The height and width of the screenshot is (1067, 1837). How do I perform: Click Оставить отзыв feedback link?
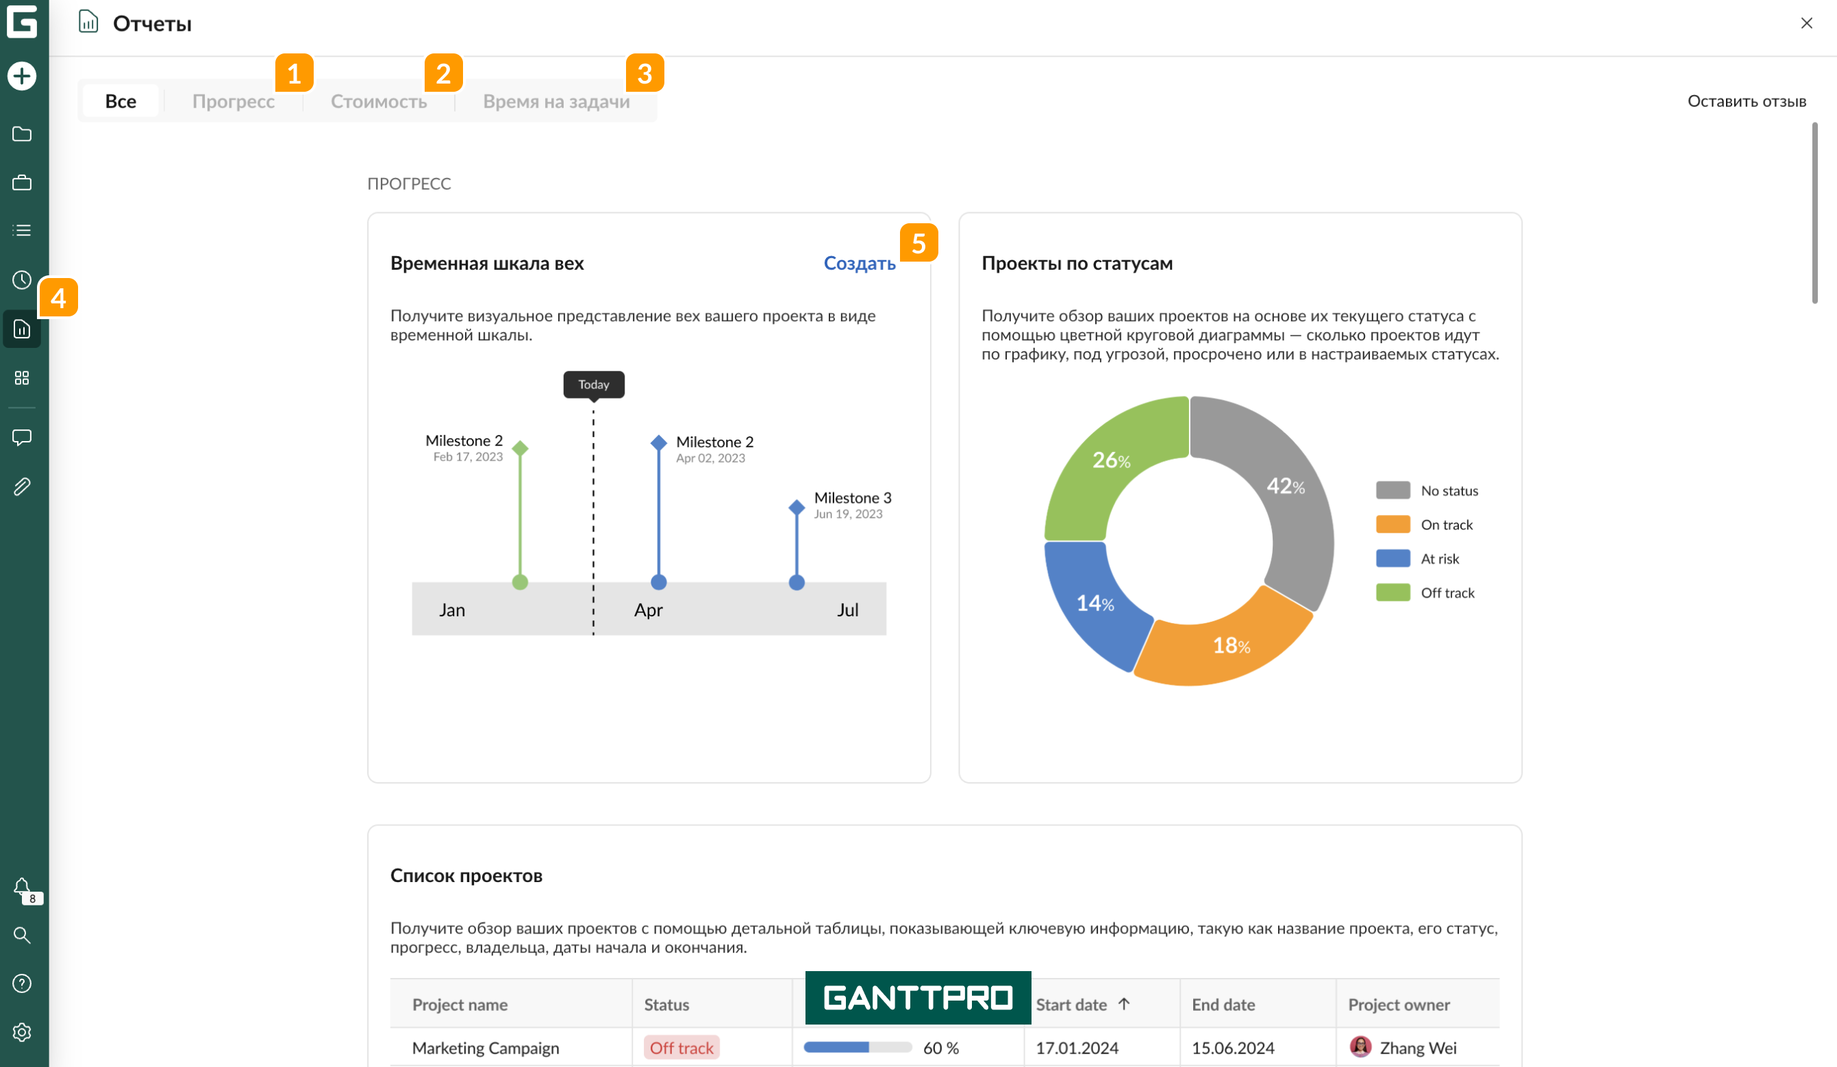point(1746,101)
